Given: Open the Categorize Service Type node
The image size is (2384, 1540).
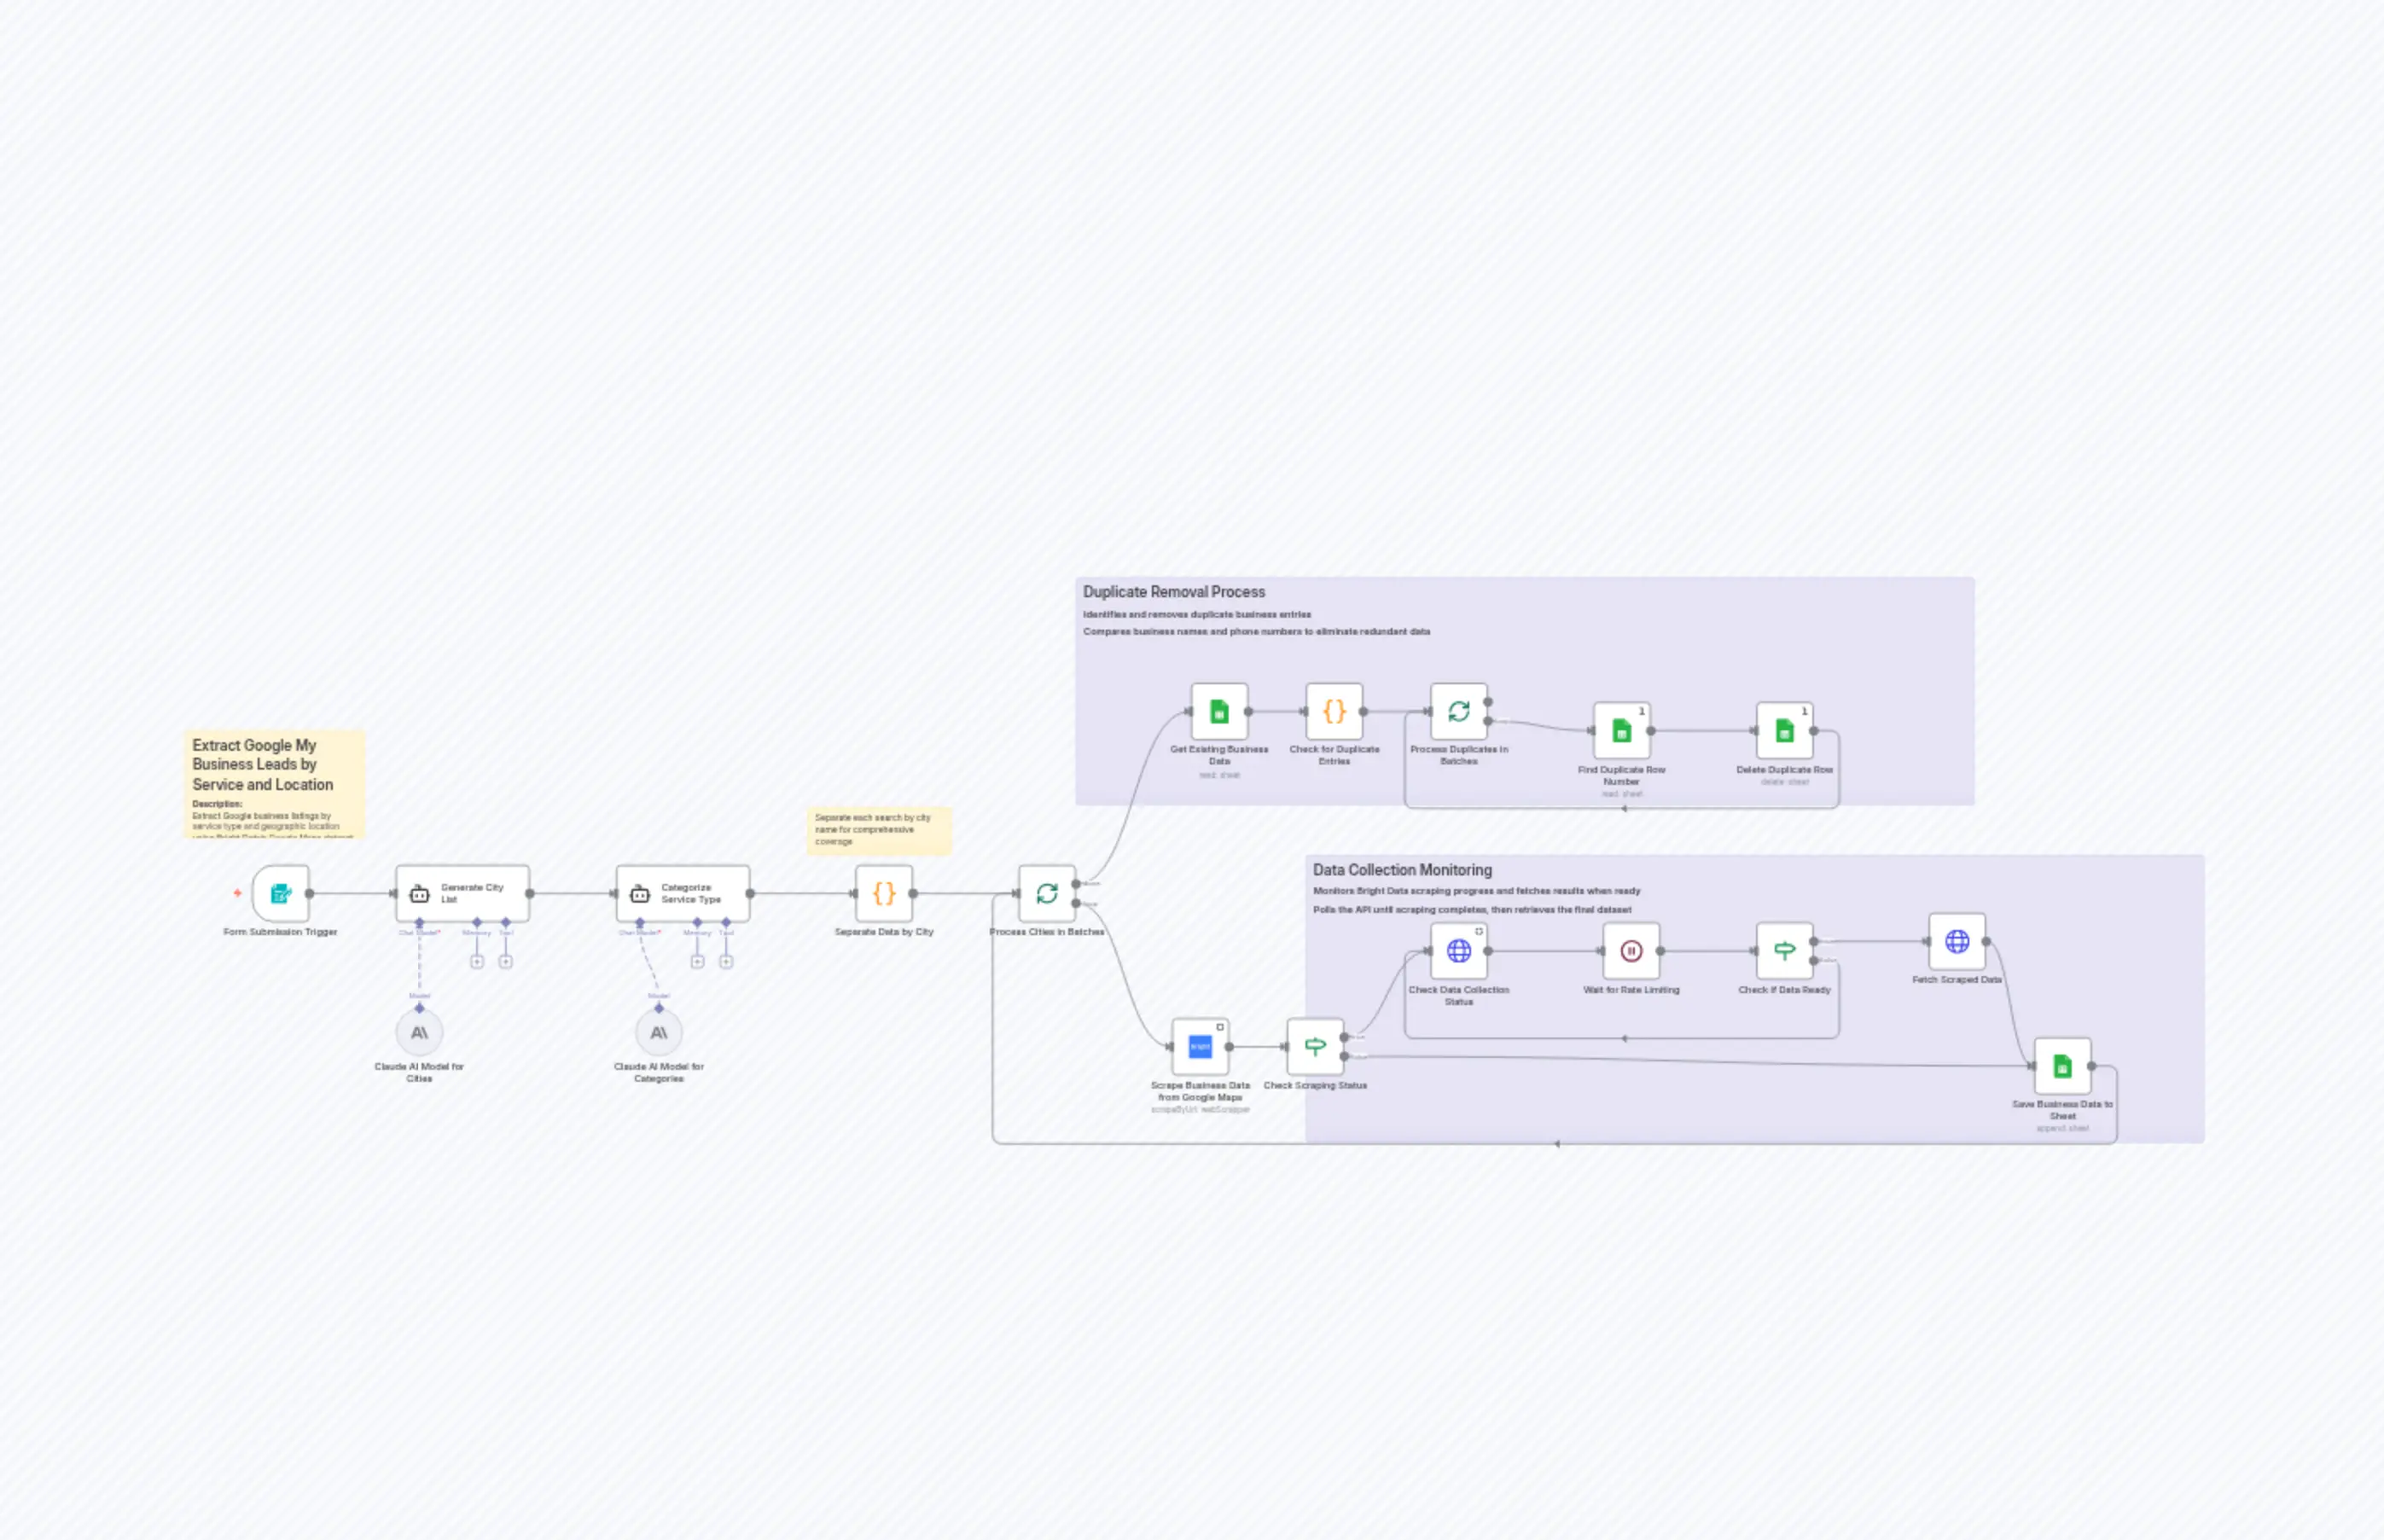Looking at the screenshot, I should click(682, 893).
